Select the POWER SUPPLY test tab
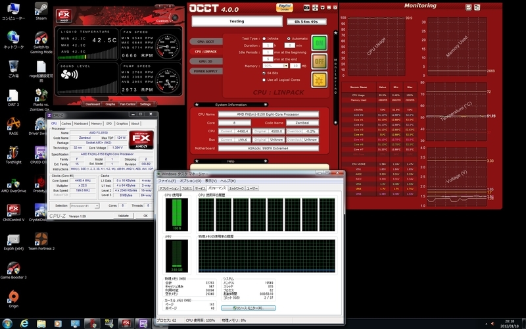 (206, 71)
